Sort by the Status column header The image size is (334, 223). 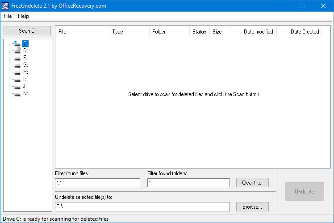point(200,32)
